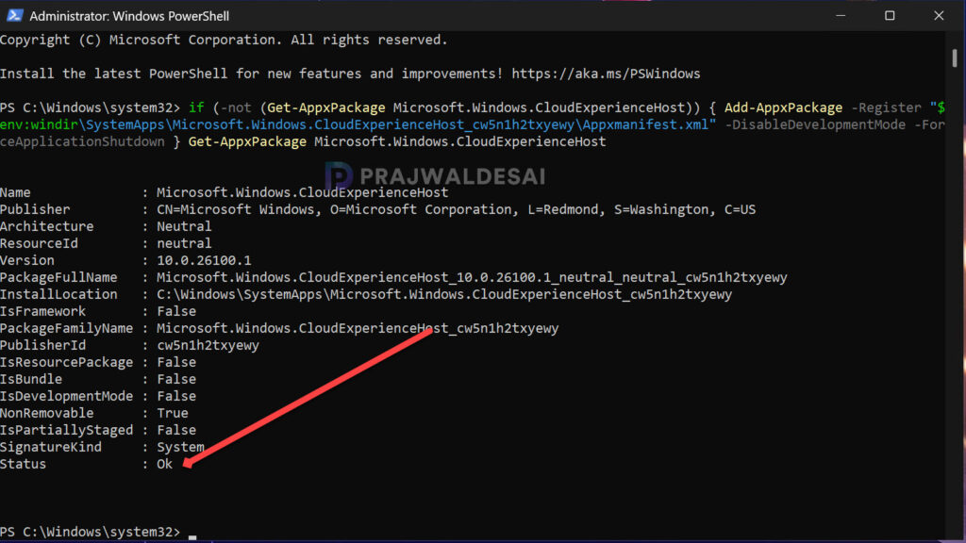Click the Name value Microsoft.Windows.CloudExperienceHost
This screenshot has height=543, width=966.
(303, 192)
